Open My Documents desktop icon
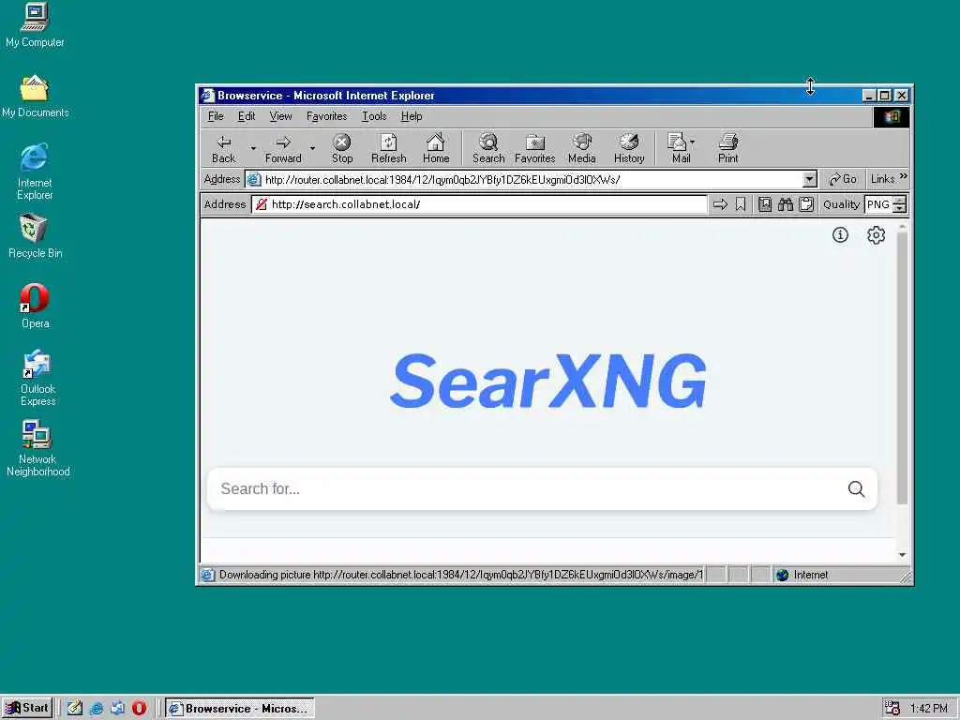Image resolution: width=960 pixels, height=720 pixels. pos(35,96)
